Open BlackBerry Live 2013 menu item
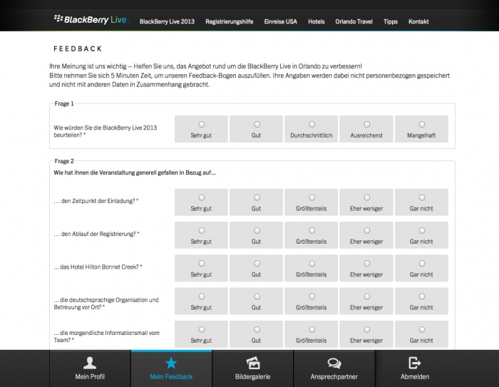 point(167,21)
